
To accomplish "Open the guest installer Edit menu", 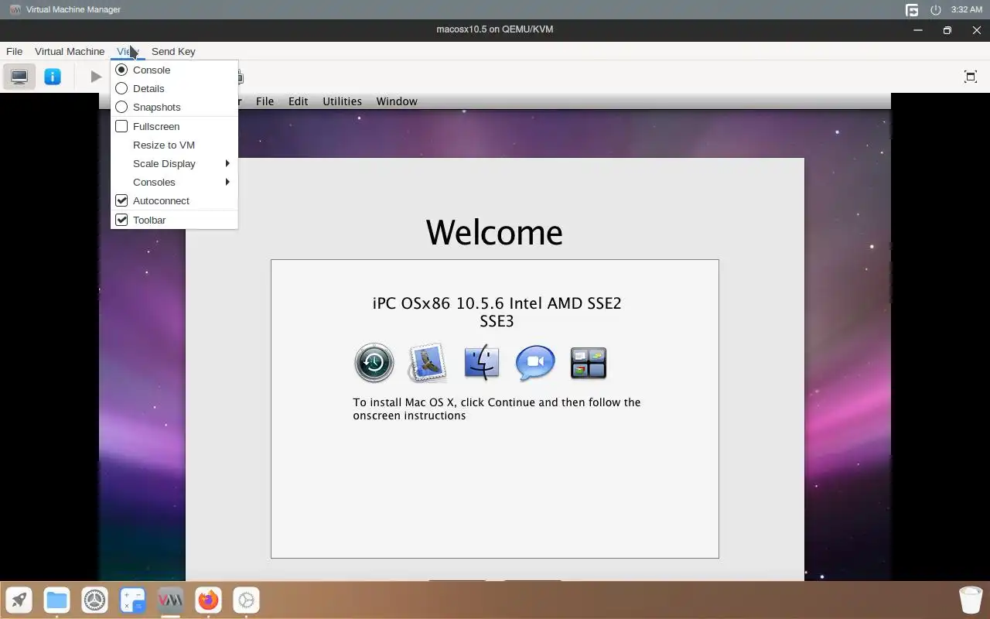I will click(298, 101).
